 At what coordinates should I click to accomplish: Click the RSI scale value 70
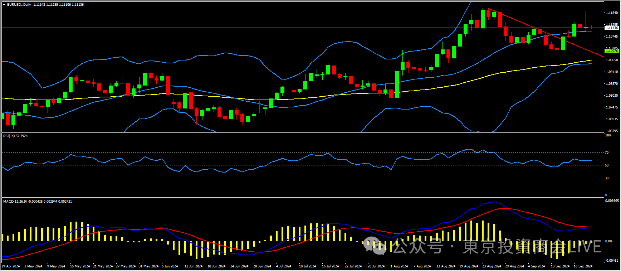607,153
